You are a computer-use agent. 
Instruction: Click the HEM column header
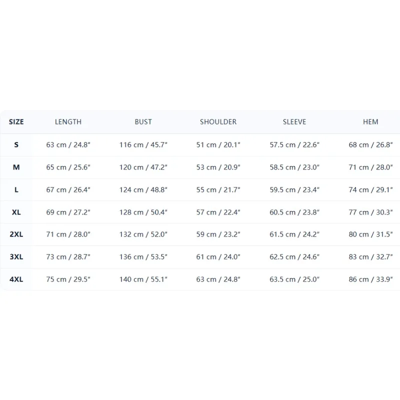(x=370, y=122)
